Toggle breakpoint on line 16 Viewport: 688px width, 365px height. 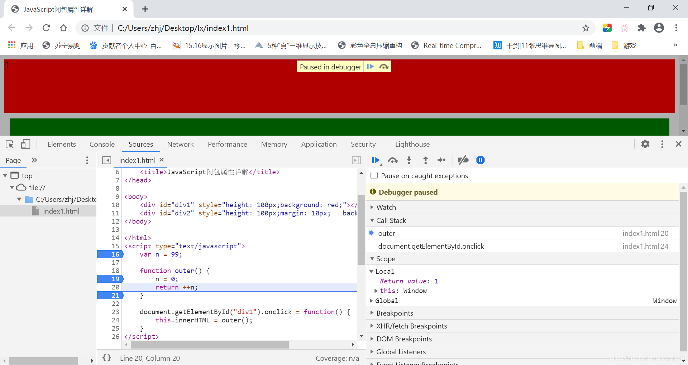point(110,254)
